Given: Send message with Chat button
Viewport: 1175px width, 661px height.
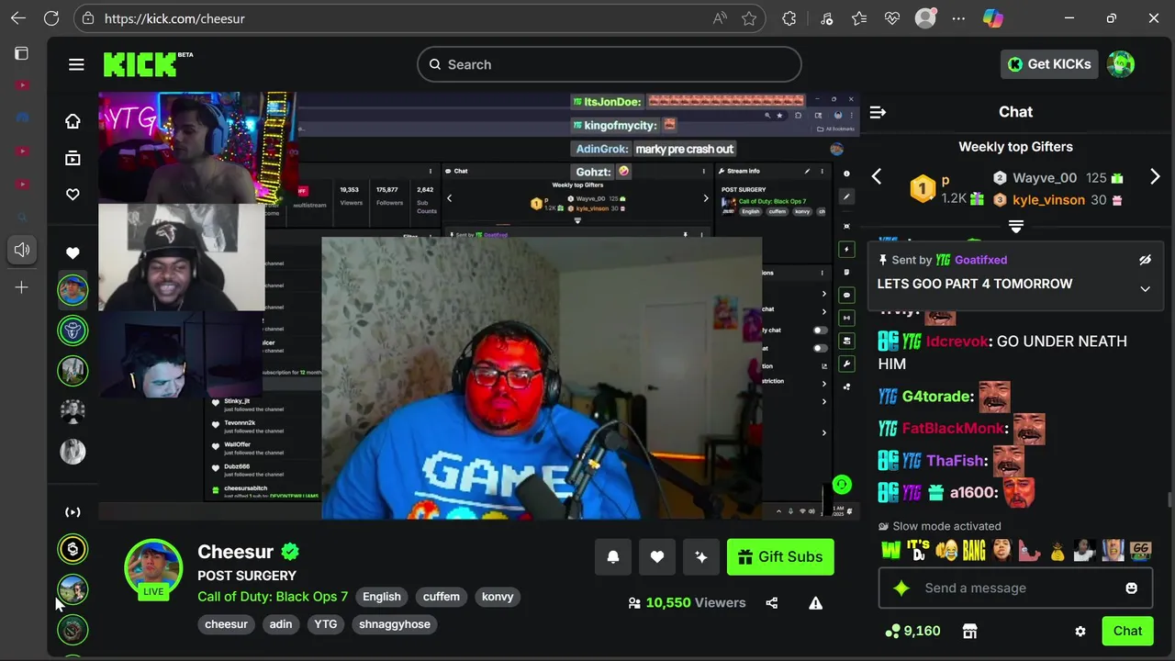Looking at the screenshot, I should pos(1127,631).
